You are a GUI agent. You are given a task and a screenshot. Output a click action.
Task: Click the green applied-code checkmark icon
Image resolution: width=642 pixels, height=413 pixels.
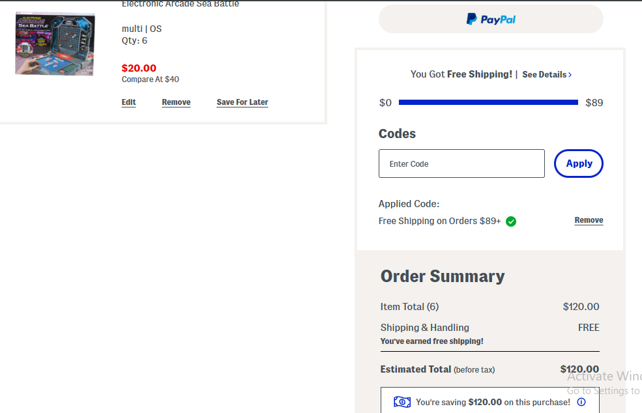pos(511,221)
